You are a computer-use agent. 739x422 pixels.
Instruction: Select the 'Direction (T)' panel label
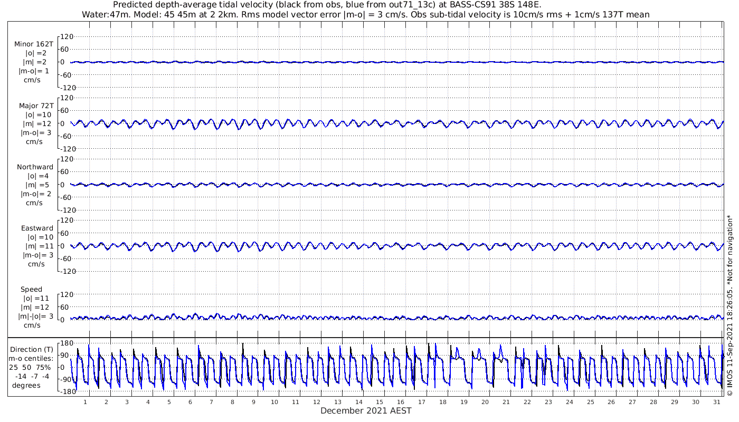[x=32, y=349]
